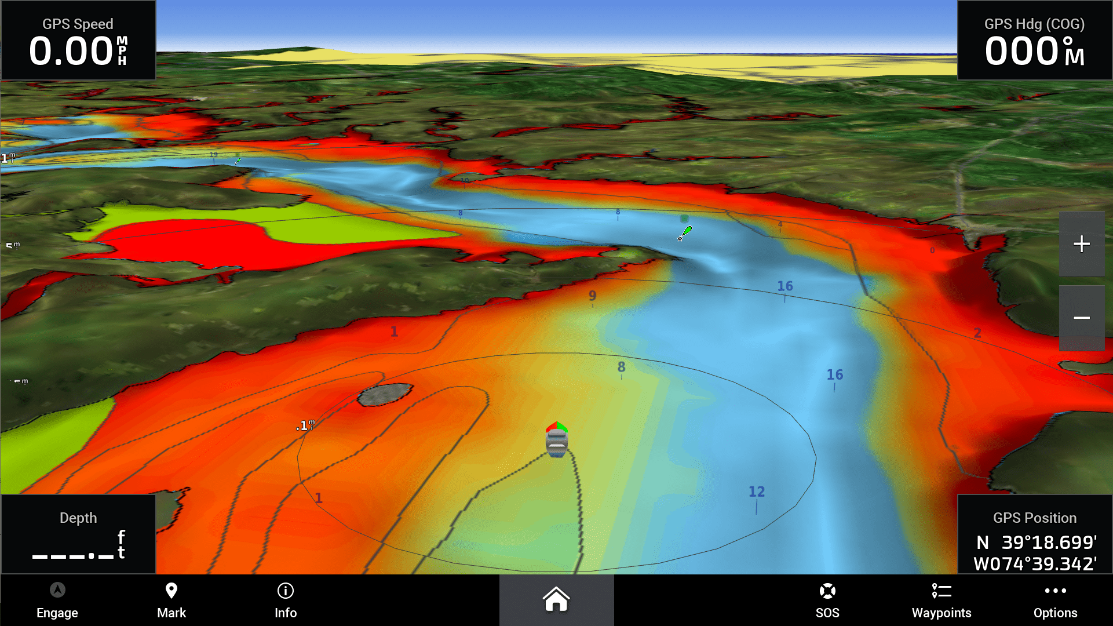Zoom in using the plus button

tap(1082, 243)
